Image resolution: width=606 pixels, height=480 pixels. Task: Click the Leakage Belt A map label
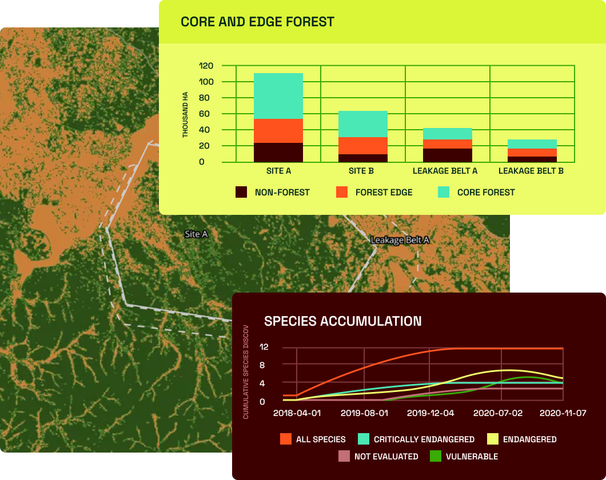(400, 240)
